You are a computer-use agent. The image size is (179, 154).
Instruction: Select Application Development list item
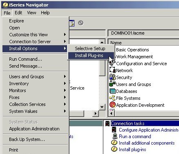[140, 105]
